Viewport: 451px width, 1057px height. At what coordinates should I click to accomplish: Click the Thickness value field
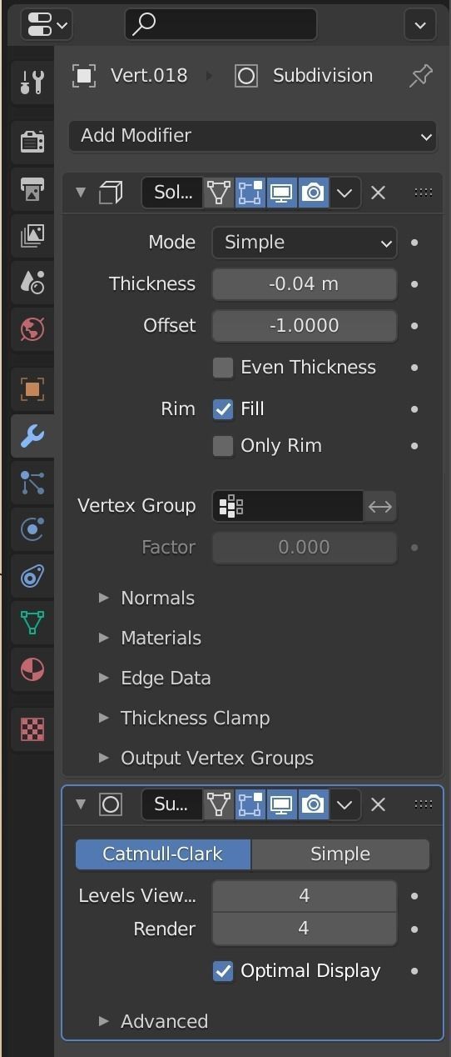tap(305, 284)
